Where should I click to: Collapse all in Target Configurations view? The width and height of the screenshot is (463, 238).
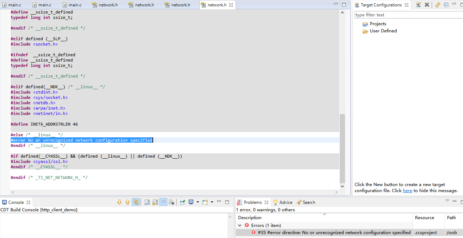(446, 5)
